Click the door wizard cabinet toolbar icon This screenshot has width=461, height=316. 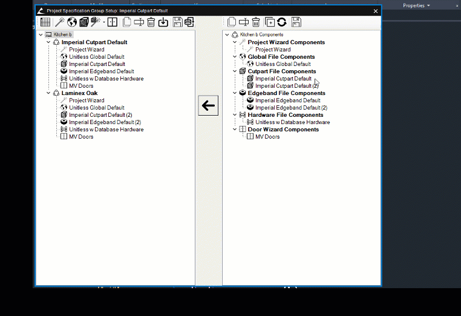(113, 22)
